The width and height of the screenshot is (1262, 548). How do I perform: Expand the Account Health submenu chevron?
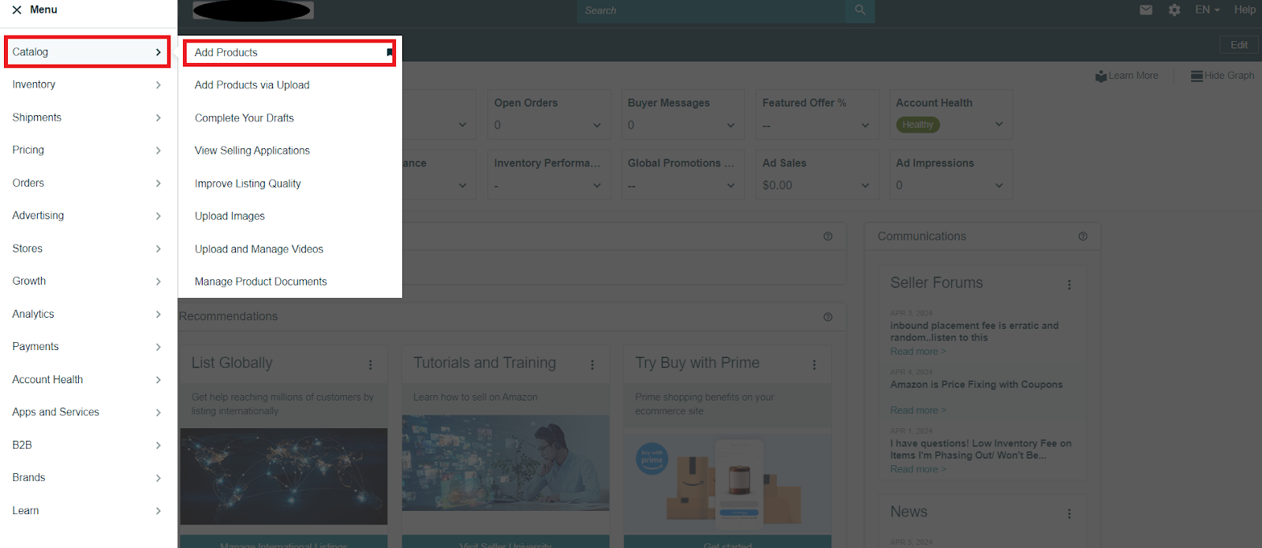[159, 380]
